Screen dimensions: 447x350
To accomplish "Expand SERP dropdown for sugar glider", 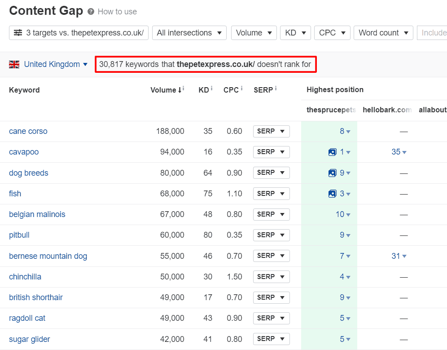I will click(272, 339).
